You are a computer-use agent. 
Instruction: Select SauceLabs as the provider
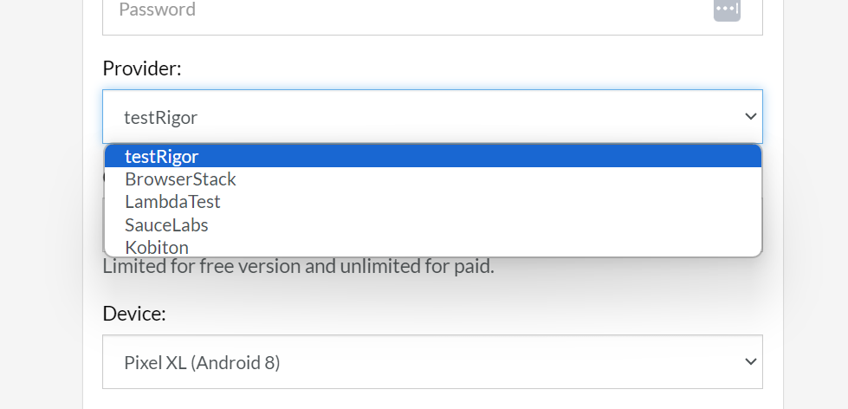tap(166, 224)
